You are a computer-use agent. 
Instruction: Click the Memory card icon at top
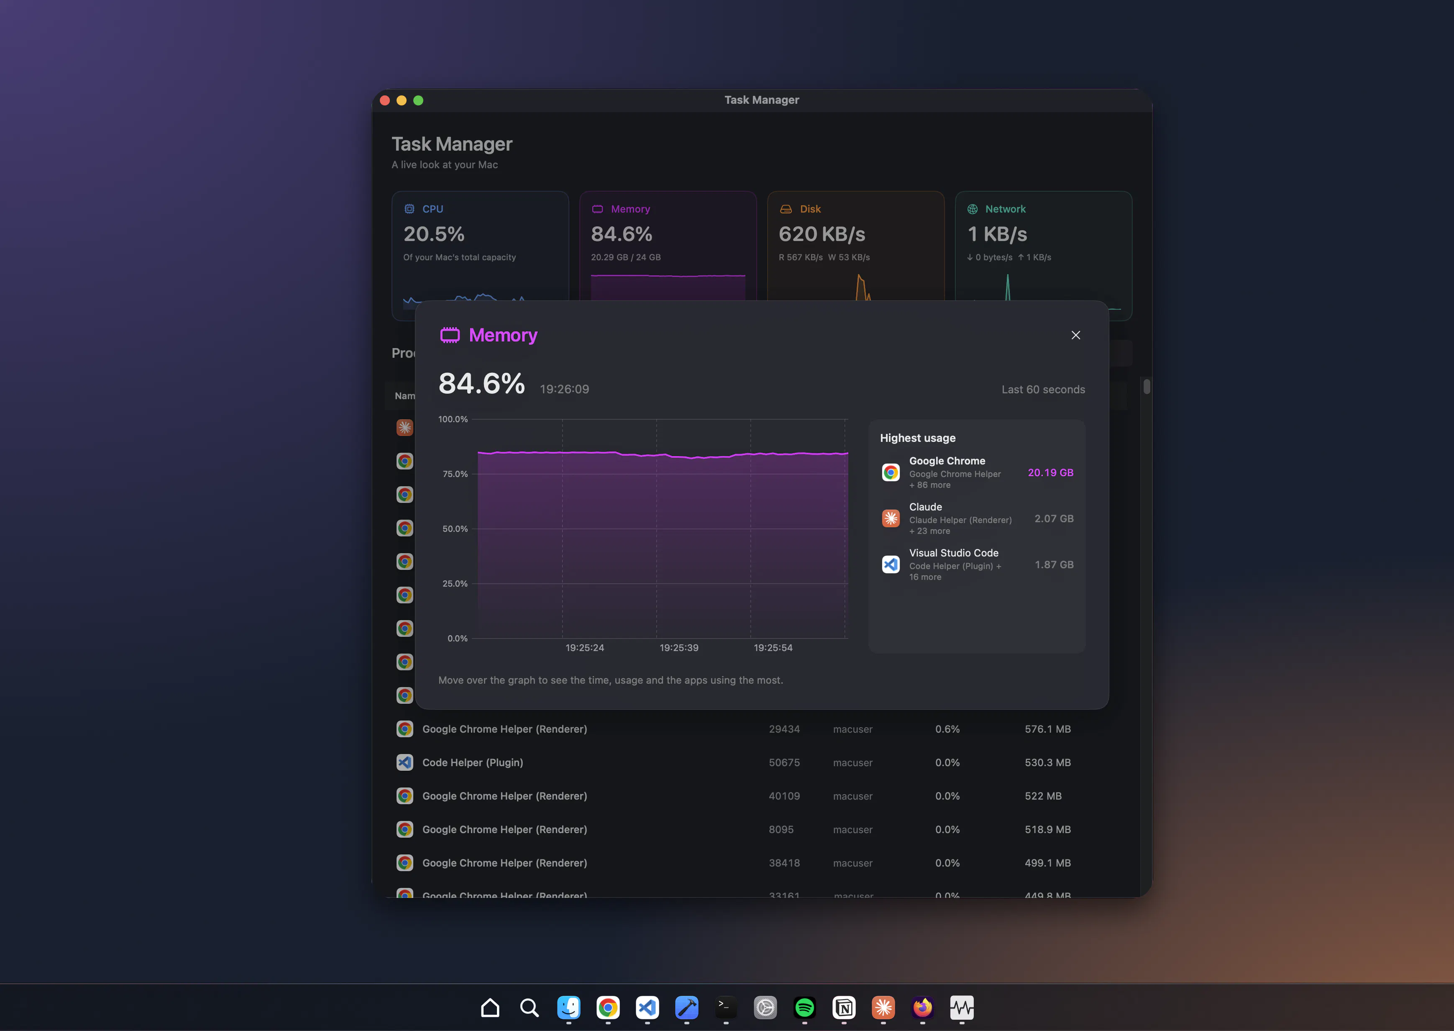(x=597, y=209)
